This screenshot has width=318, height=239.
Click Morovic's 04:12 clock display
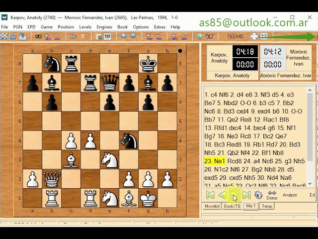click(x=273, y=52)
